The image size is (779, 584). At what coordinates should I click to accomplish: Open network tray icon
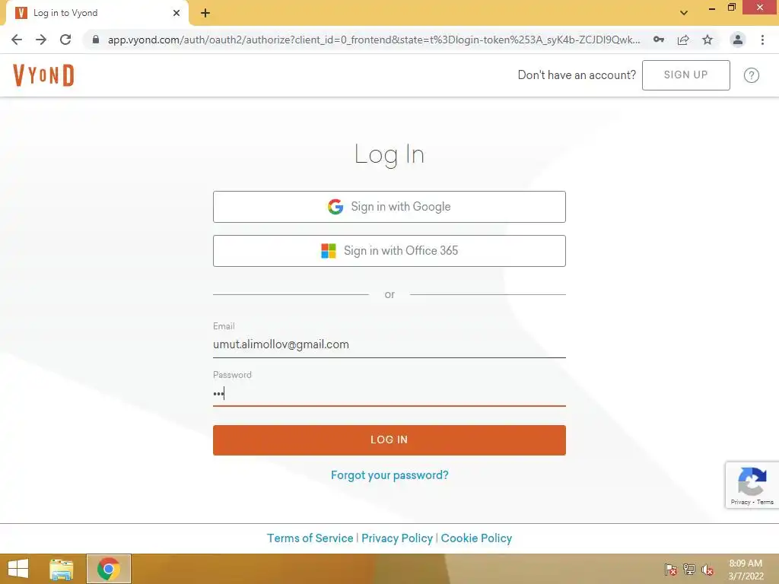coord(689,569)
